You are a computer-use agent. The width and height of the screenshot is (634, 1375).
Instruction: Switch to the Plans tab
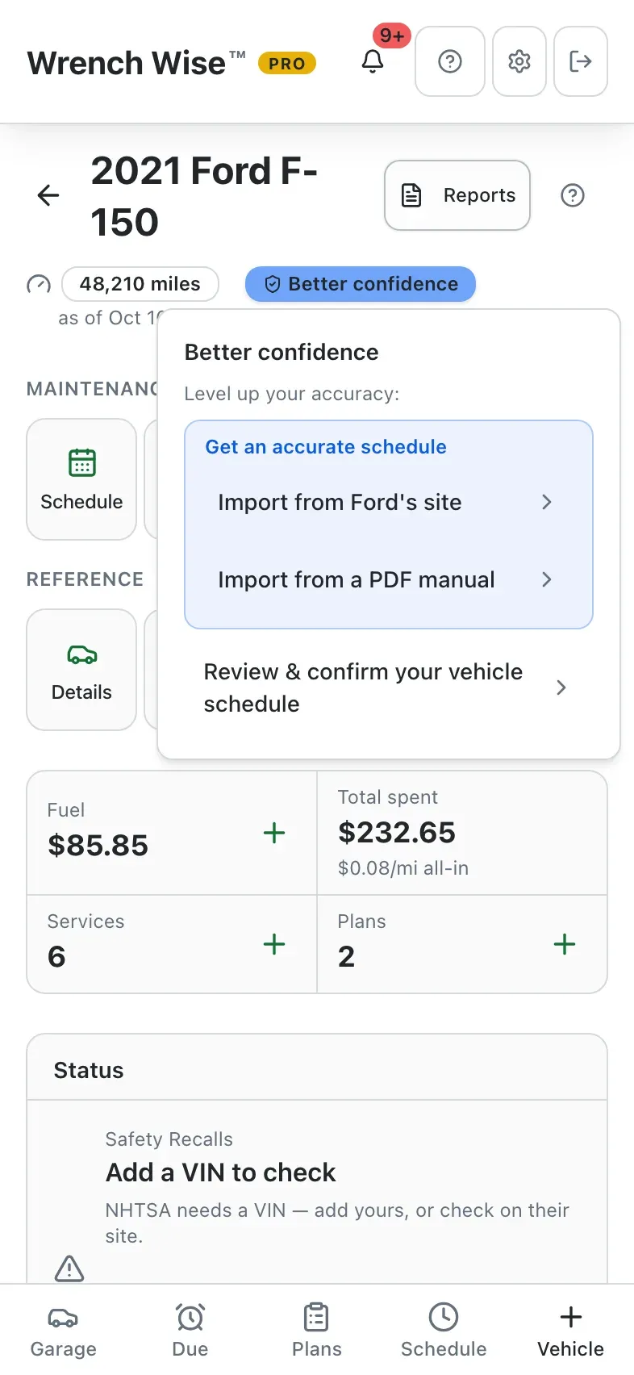click(317, 1331)
